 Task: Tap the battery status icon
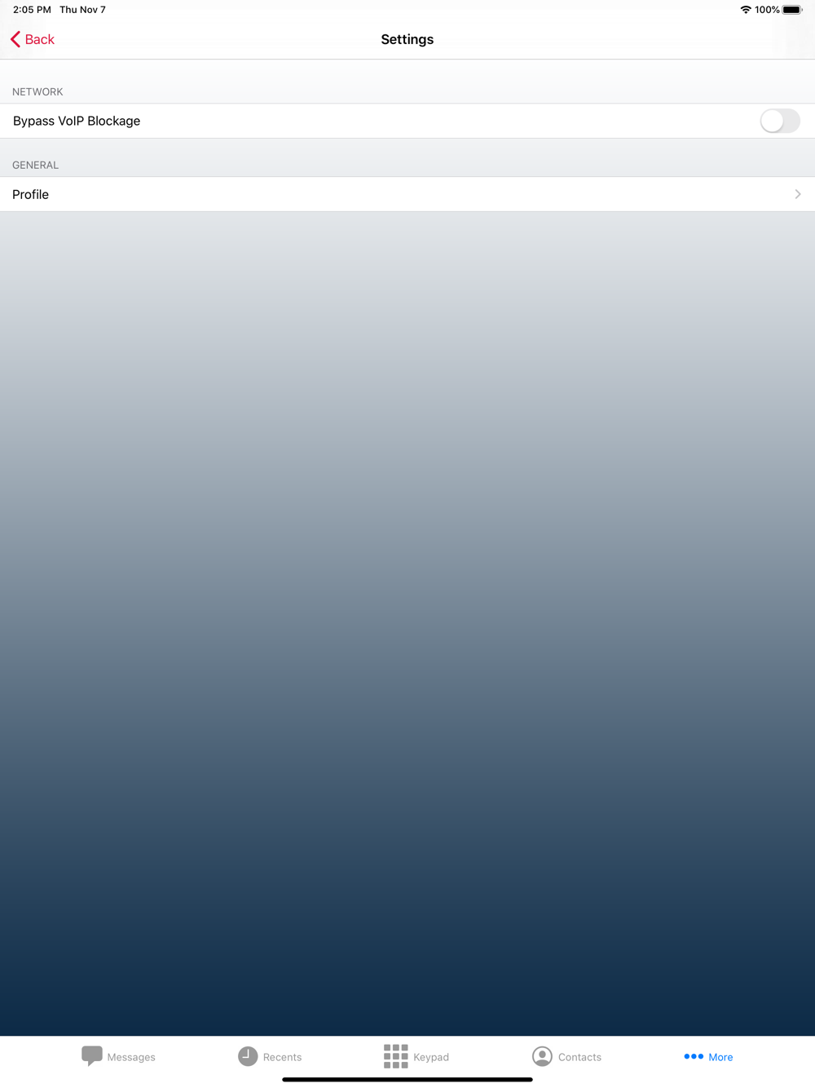pyautogui.click(x=792, y=10)
